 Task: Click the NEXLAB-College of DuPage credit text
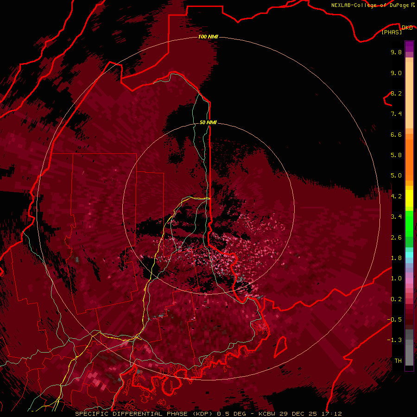[x=370, y=5]
